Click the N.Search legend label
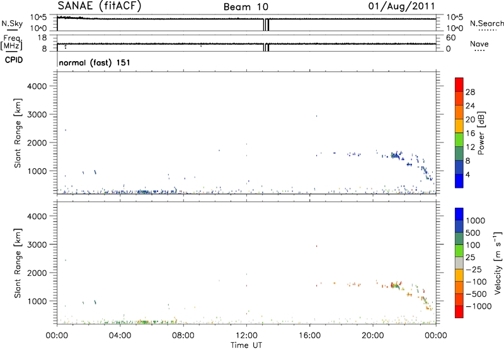Viewport: 504px width, 349px height. 486,23
